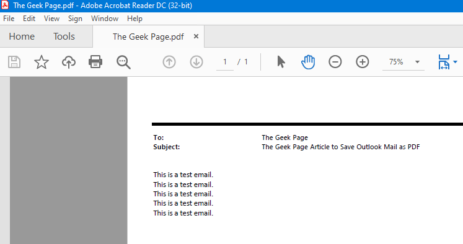Click the Fit to width scrolling icon

[x=444, y=62]
